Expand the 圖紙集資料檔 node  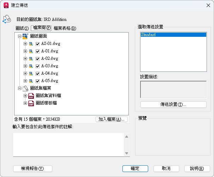click(x=25, y=96)
